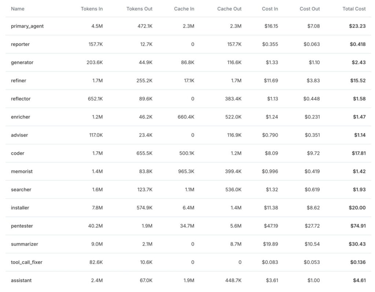Click the pentester total cost $74.91
375x292 pixels.
pos(358,226)
